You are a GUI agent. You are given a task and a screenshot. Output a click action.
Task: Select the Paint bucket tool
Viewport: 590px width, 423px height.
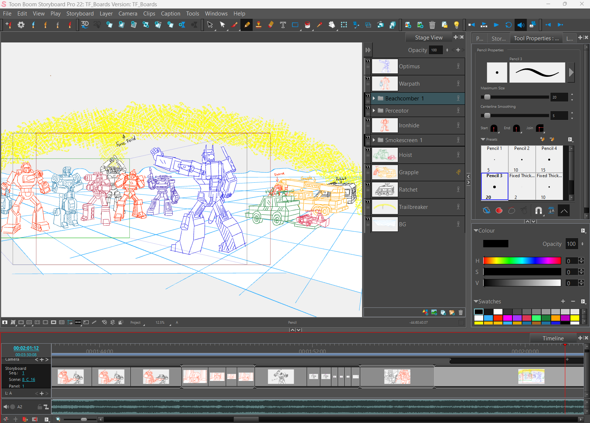pyautogui.click(x=307, y=25)
